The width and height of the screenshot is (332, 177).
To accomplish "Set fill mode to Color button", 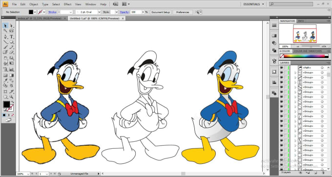I will click(x=4, y=115).
